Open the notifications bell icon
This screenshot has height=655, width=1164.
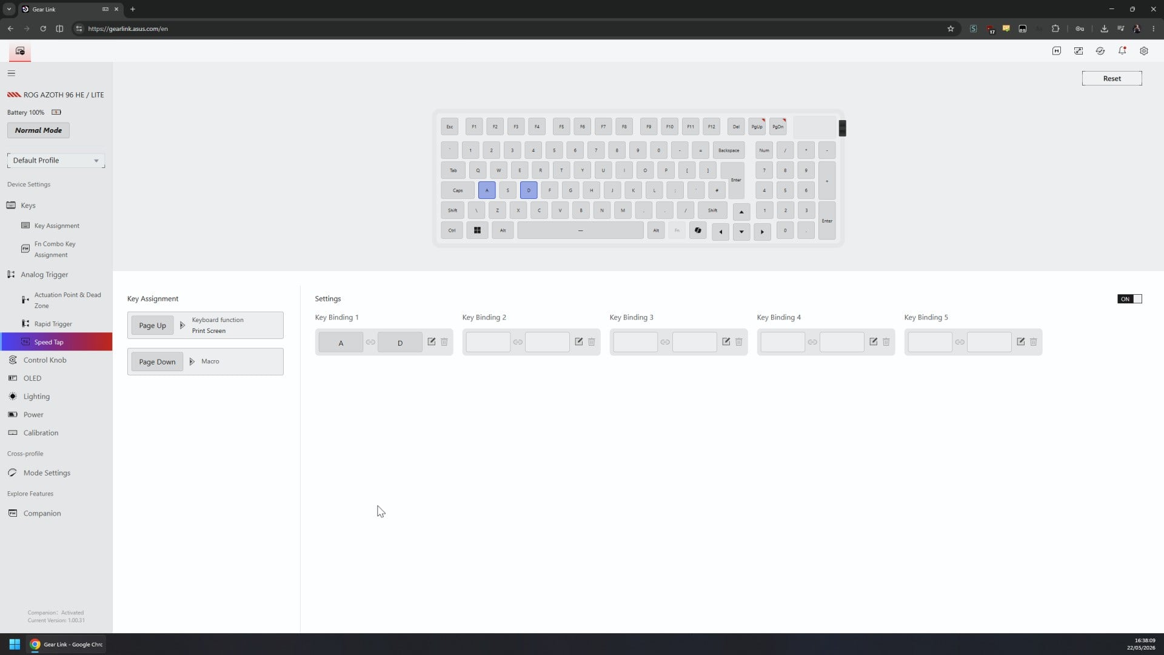tap(1122, 51)
